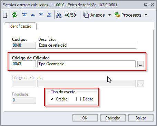Go to first record arrow icon
The height and width of the screenshot is (126, 157).
click(24, 15)
